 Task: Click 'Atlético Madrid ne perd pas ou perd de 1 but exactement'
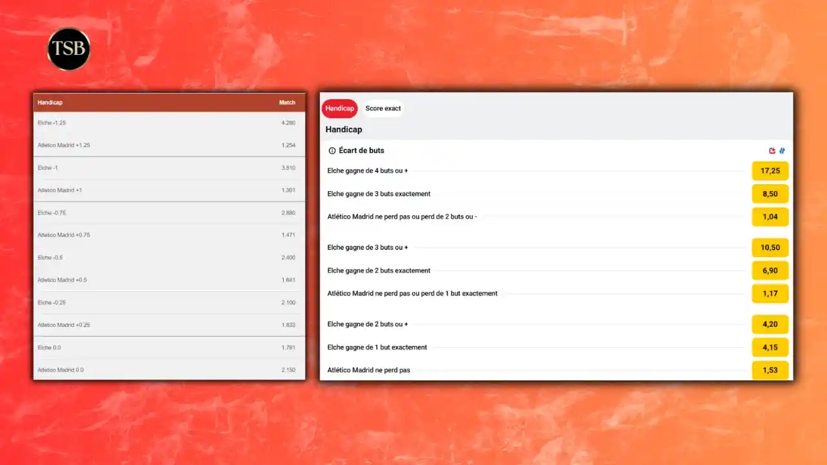click(412, 293)
